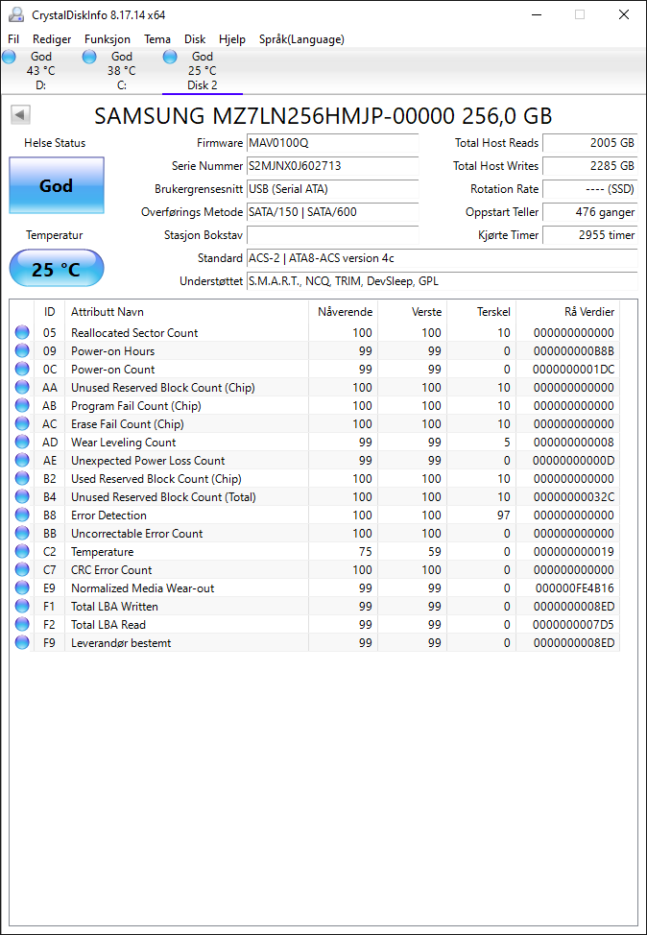Click the God health status button
Viewport: 647px width, 935px height.
tap(57, 185)
